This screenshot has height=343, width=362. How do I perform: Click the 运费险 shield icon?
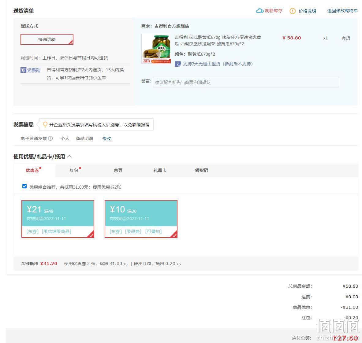click(x=23, y=70)
